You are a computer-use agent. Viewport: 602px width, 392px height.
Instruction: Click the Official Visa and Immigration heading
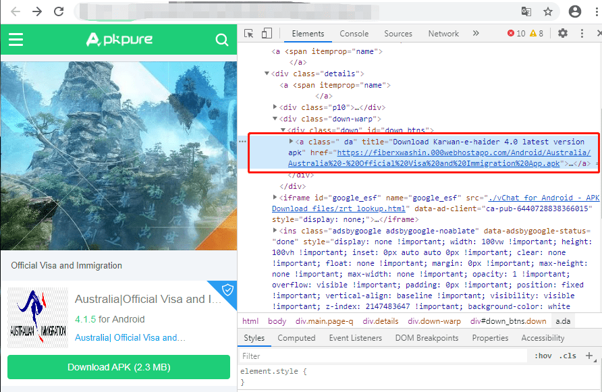66,265
